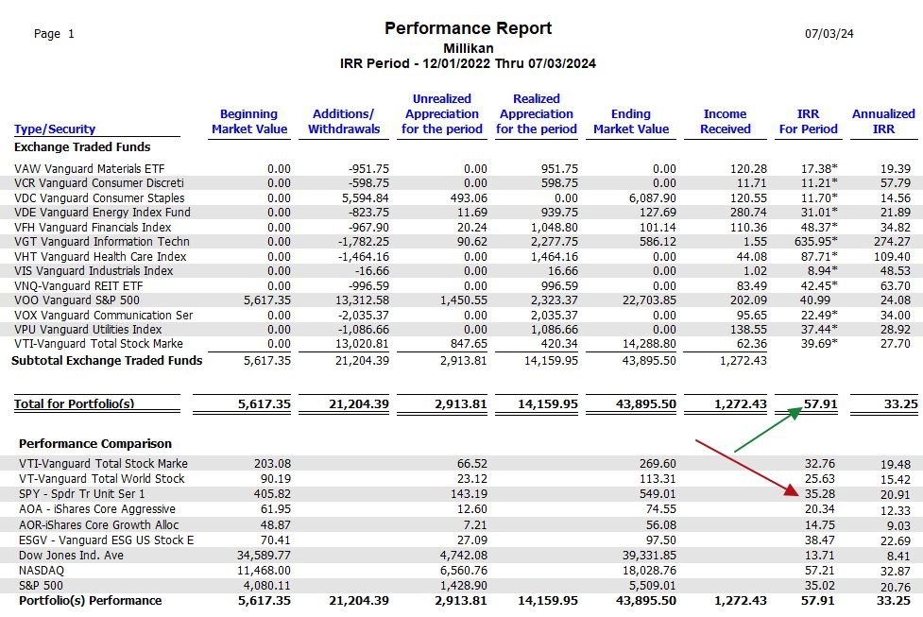Click the portfolio total IRR value 57.91 in Total row
Screen dimensions: 923x617
[821, 403]
